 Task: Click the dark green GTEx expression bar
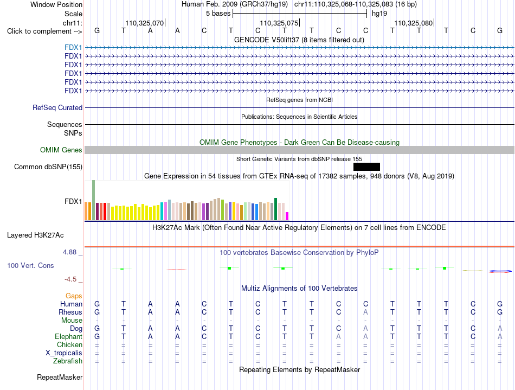(276, 209)
